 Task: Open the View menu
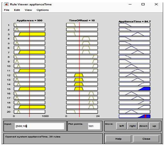[28, 10]
